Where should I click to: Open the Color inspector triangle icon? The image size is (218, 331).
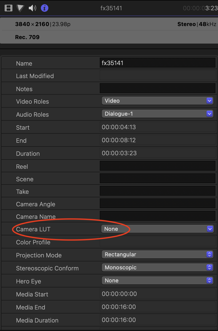[x=20, y=8]
